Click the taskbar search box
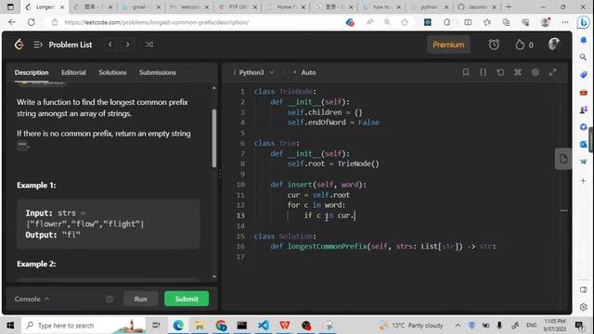This screenshot has height=334, width=594. pyautogui.click(x=84, y=326)
